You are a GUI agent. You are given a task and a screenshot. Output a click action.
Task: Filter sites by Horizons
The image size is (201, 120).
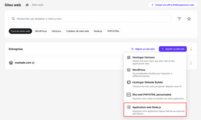(56, 31)
